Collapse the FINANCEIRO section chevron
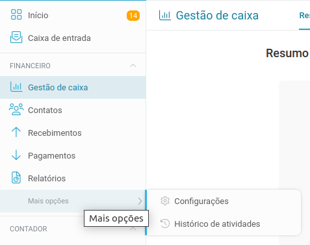 point(133,66)
